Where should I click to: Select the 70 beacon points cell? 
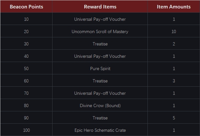point(26,93)
